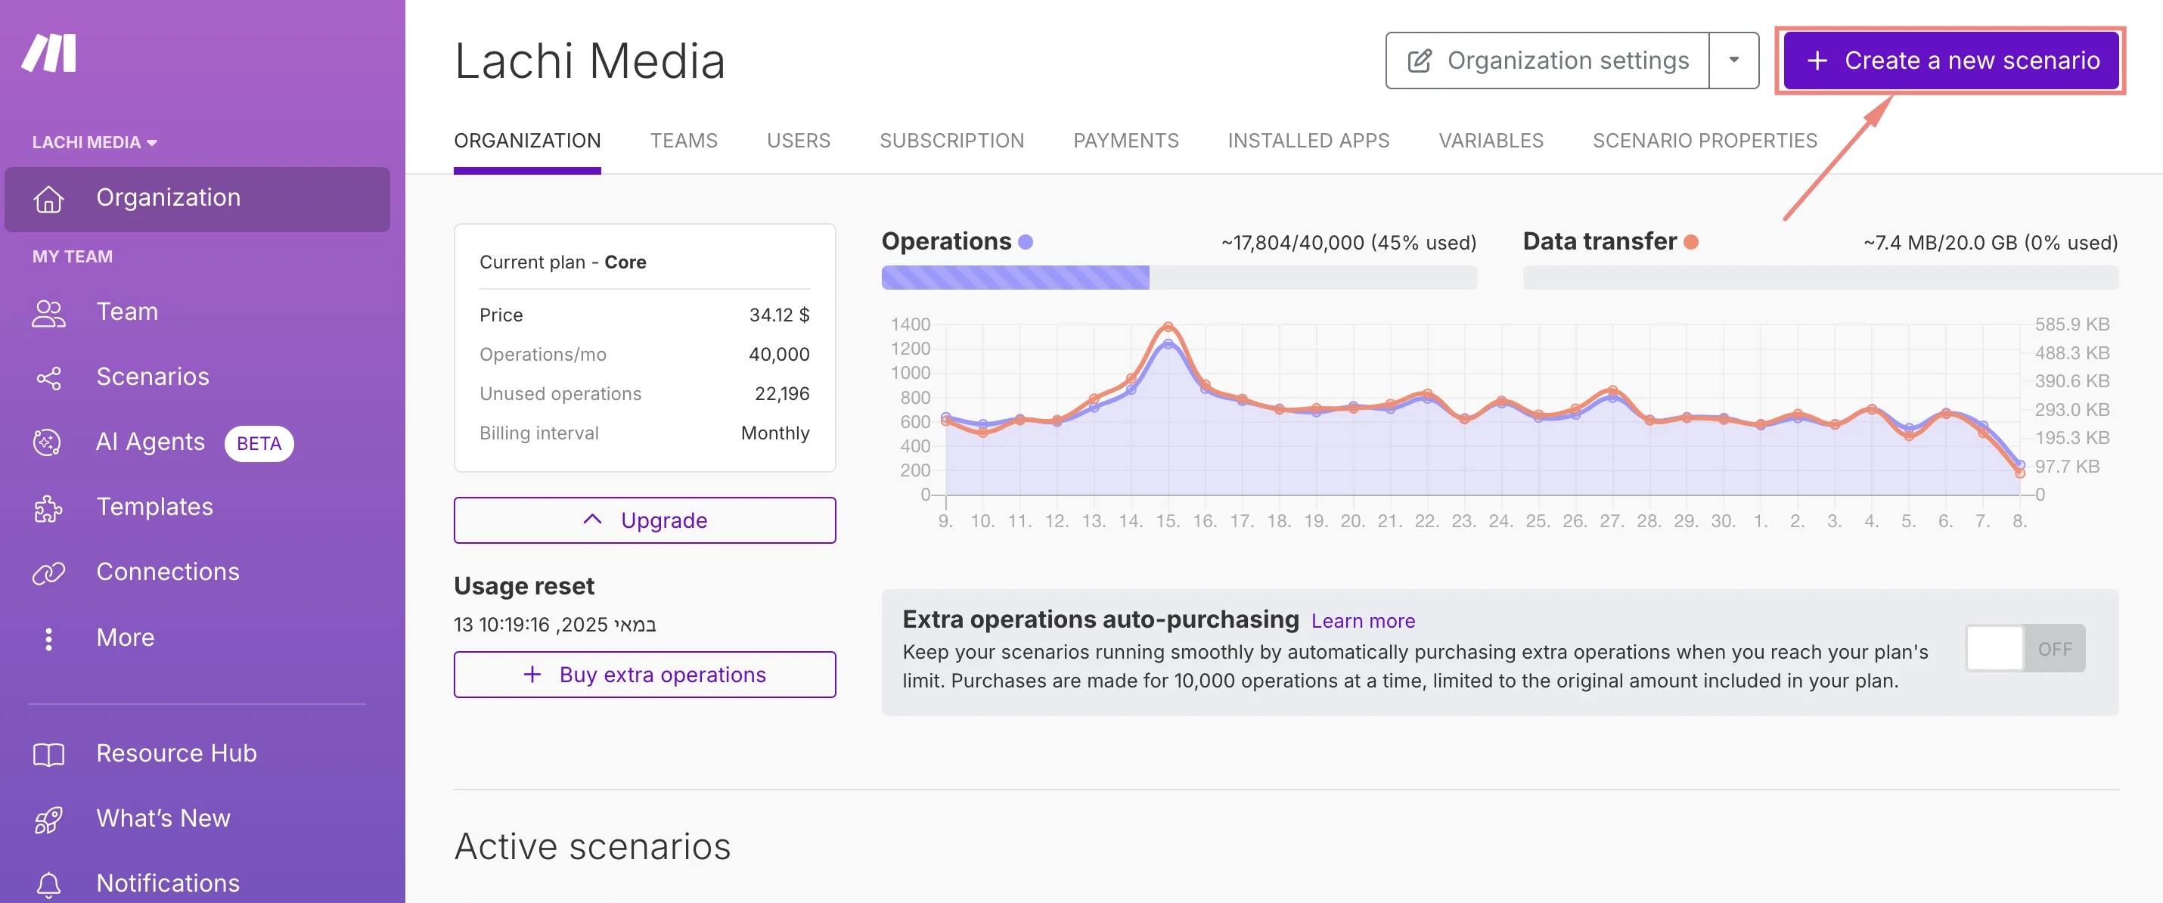Toggle the Operations series legend dot

point(1026,242)
